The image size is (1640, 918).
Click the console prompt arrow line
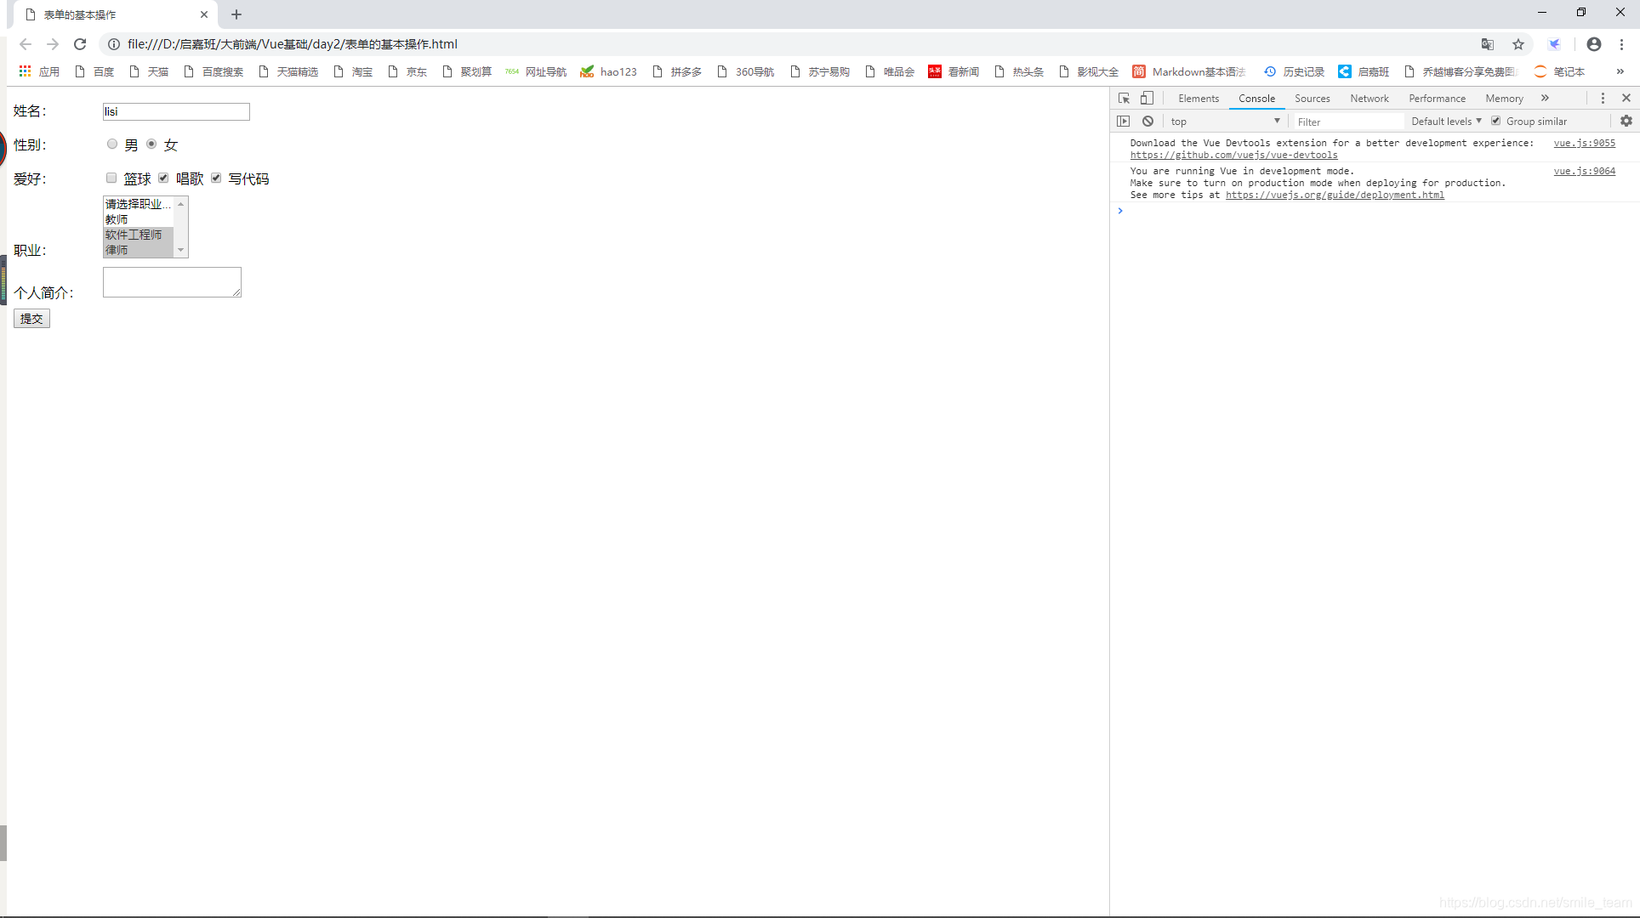pyautogui.click(x=1375, y=211)
